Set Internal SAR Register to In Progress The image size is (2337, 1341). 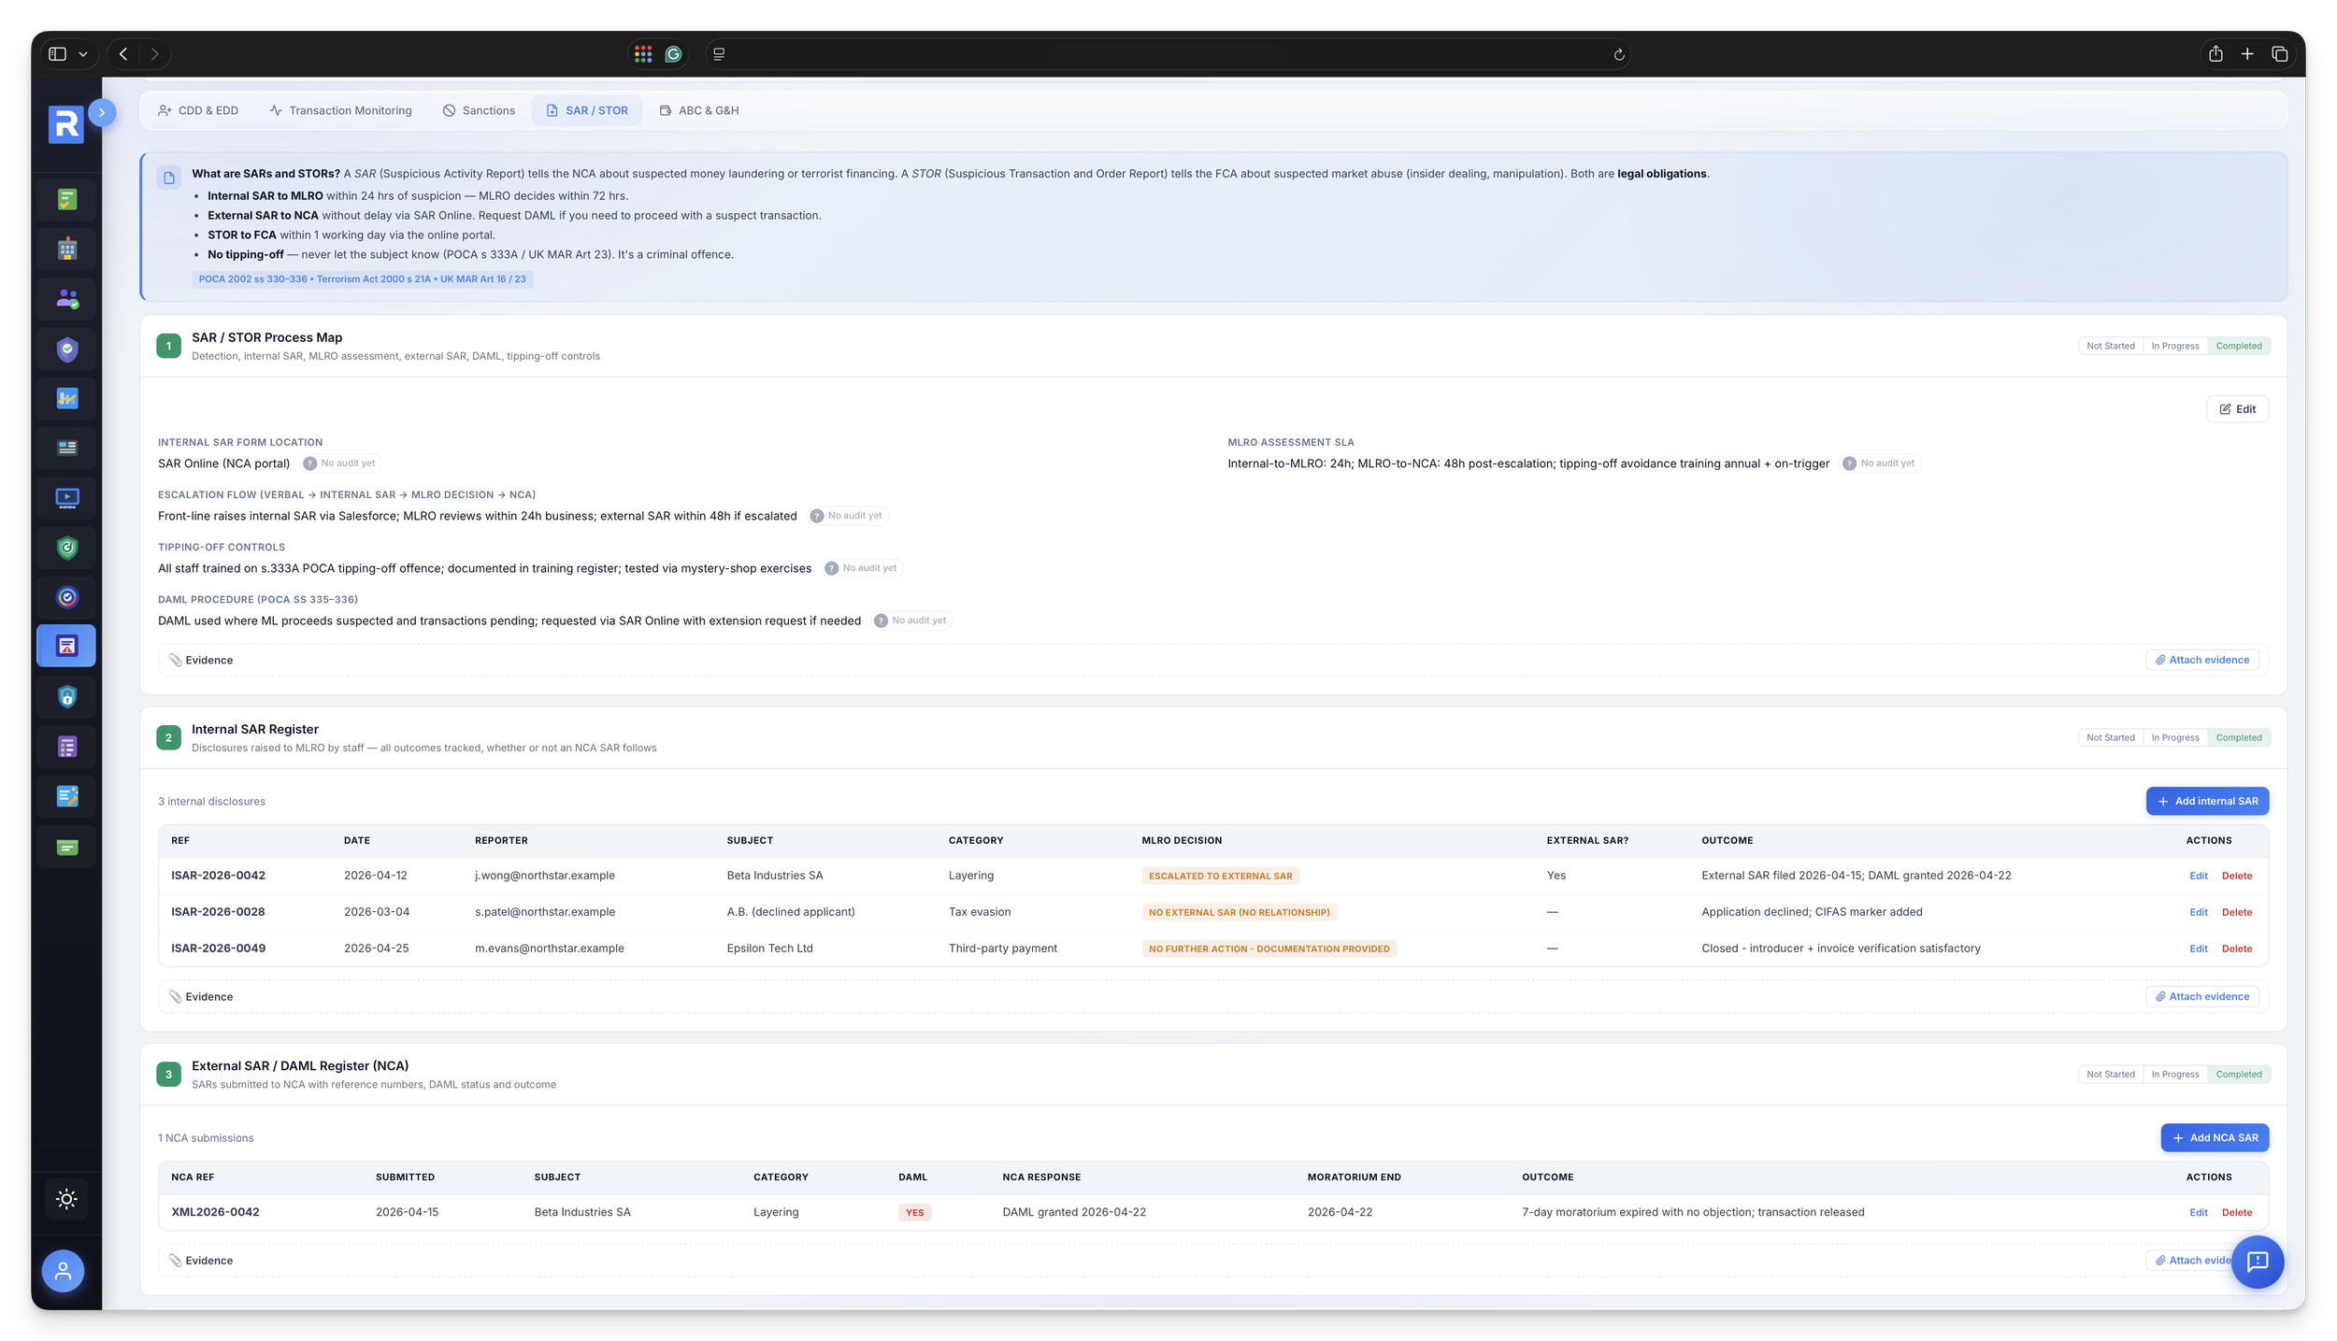pos(2174,737)
